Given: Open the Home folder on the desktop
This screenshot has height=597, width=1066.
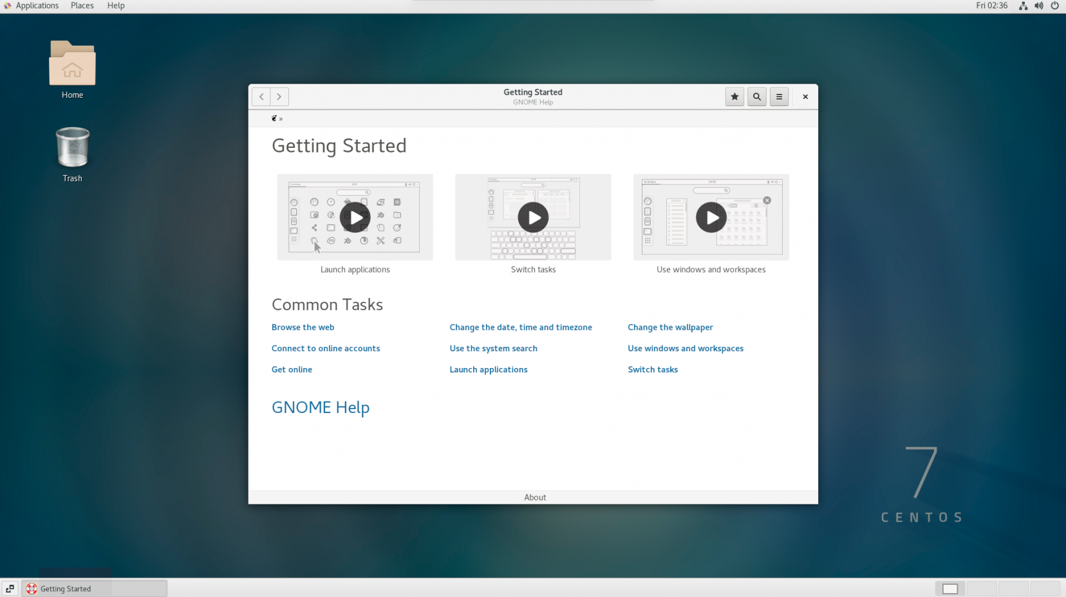Looking at the screenshot, I should point(72,64).
